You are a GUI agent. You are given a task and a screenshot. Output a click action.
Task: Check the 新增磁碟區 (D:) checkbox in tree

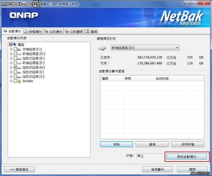16,54
